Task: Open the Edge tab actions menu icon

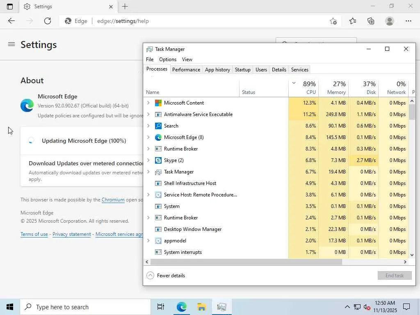Action: [x=10, y=7]
